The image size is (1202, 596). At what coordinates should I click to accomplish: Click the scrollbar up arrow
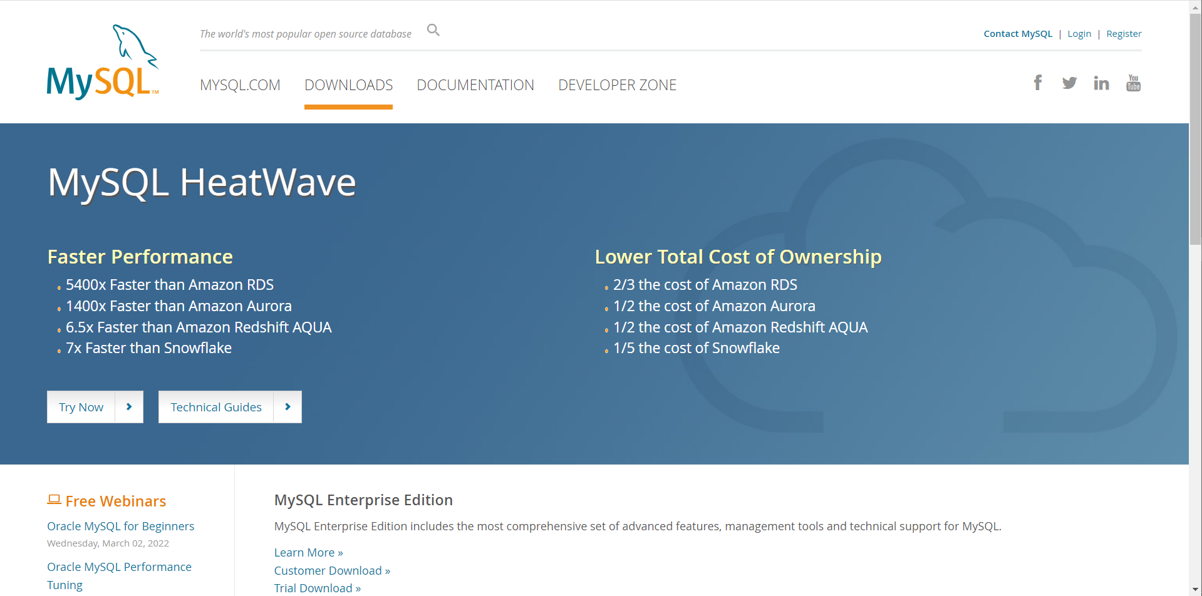pos(1196,6)
